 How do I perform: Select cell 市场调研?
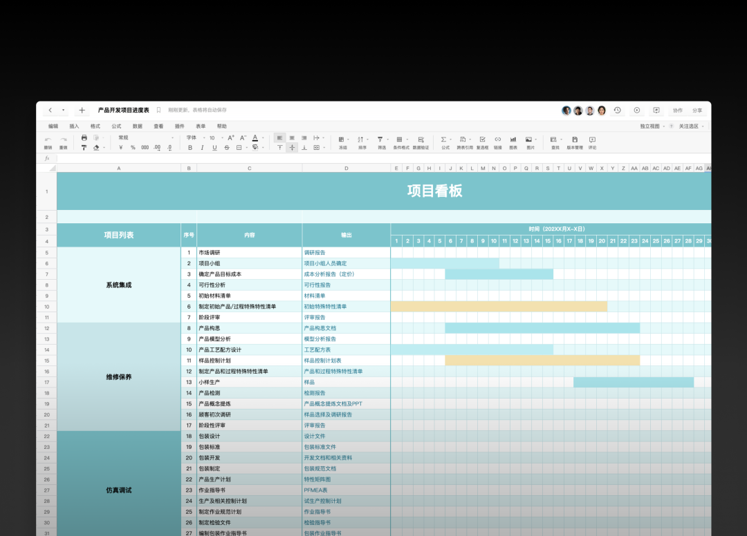tap(250, 253)
